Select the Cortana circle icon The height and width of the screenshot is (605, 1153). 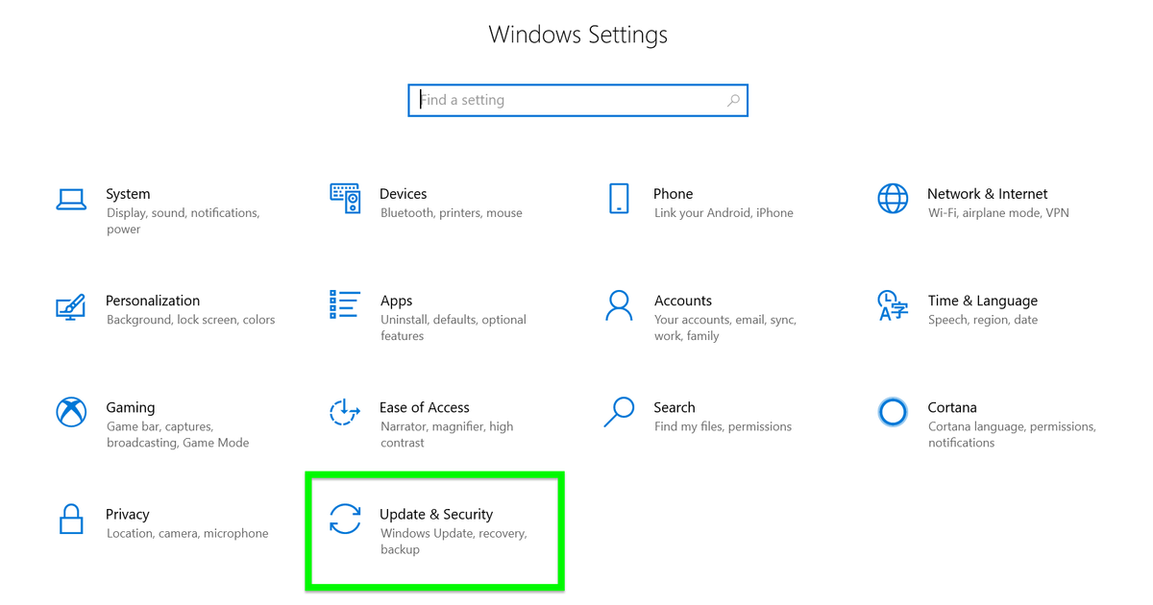893,413
